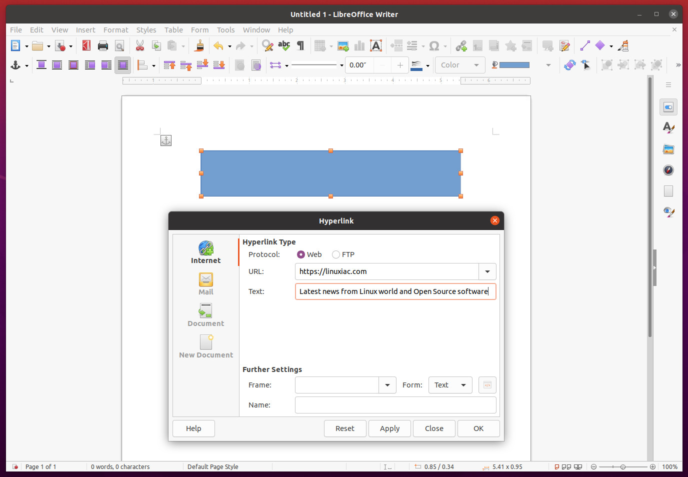
Task: Open the Anchor dropdown arrow
Action: click(26, 65)
